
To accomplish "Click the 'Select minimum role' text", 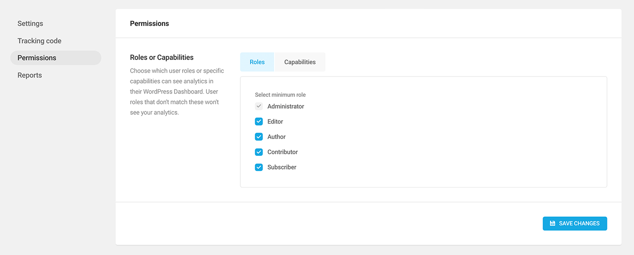I will click(x=280, y=95).
